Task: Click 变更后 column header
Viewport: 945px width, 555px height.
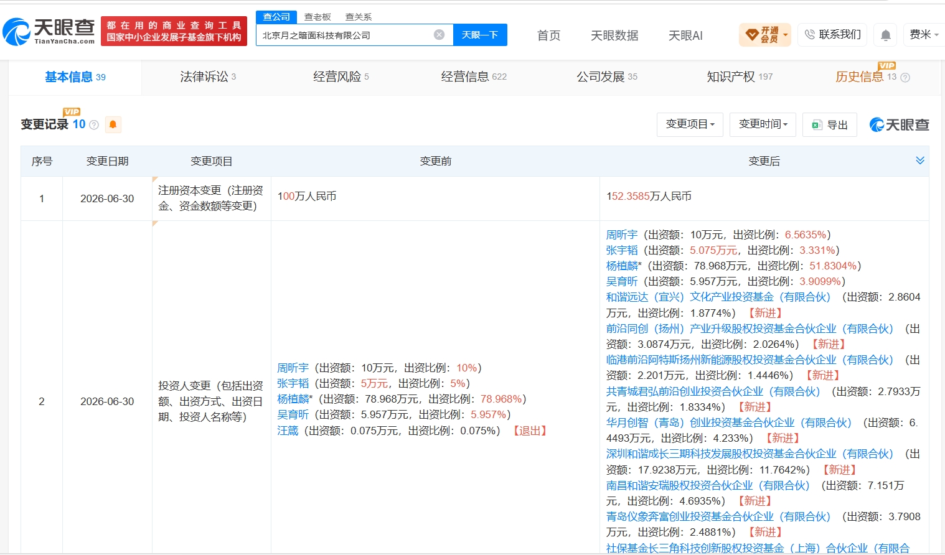Action: coord(764,161)
